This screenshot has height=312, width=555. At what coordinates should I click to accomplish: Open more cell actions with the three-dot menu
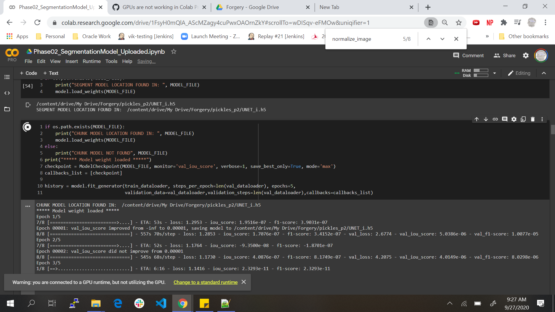coord(542,119)
